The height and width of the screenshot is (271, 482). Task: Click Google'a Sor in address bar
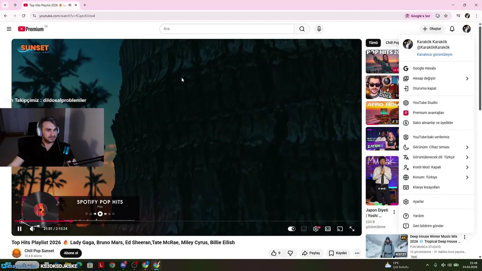pos(418,16)
